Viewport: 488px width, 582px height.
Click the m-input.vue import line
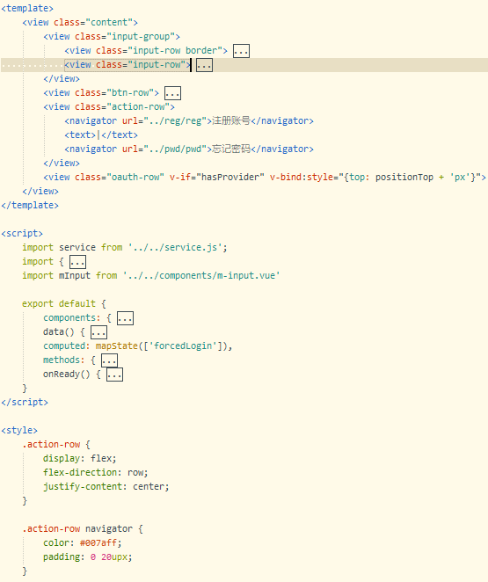tap(150, 276)
